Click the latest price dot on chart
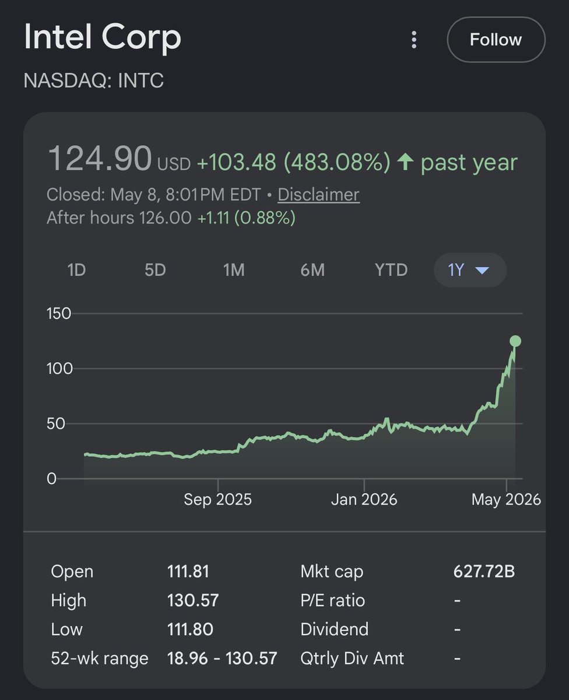 click(515, 341)
